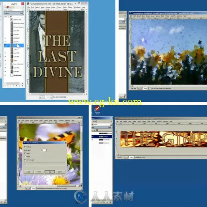Select the Background layer row in book cover panel
The image size is (207, 207).
(14, 75)
